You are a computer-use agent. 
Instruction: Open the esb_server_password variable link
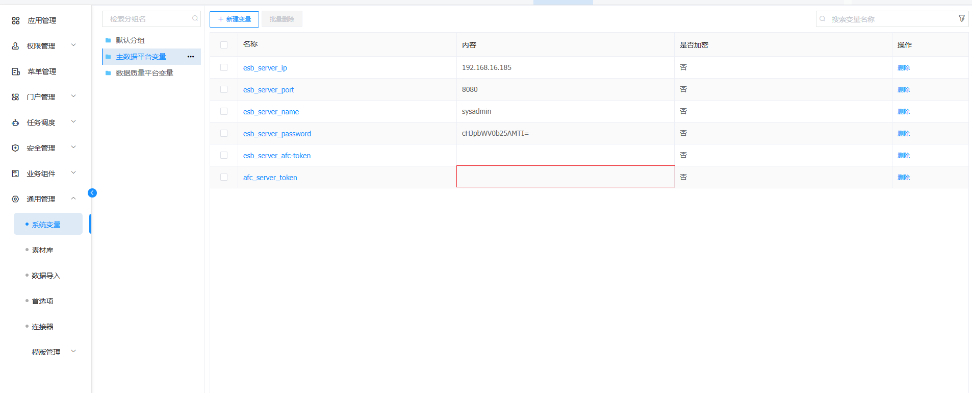click(277, 134)
